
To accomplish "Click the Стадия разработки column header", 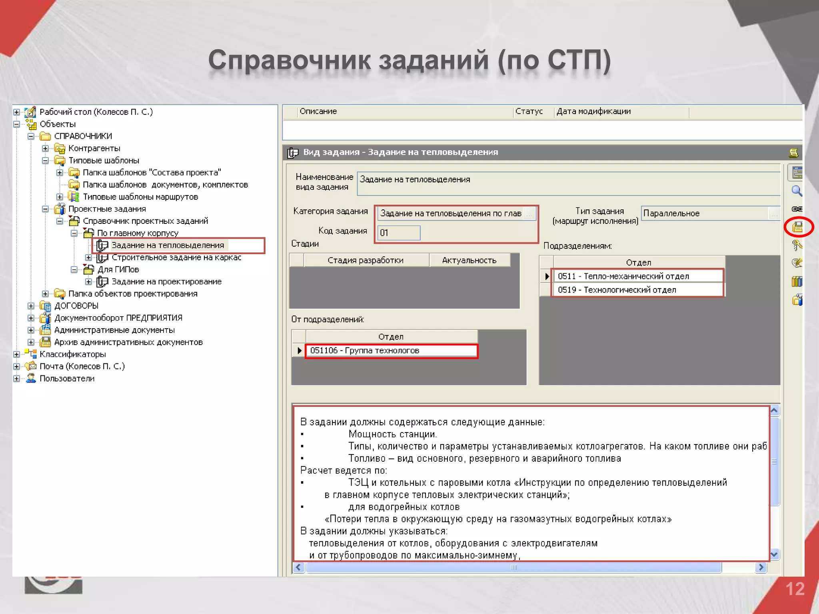I will (365, 260).
